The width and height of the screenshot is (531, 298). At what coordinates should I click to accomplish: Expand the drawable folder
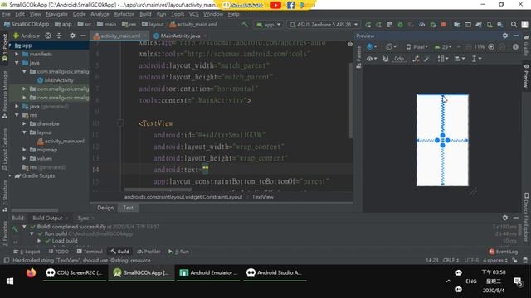click(24, 123)
